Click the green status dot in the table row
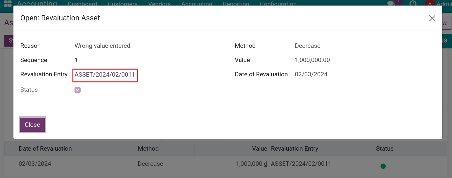Screen dimensions: 452x178 point(383,166)
